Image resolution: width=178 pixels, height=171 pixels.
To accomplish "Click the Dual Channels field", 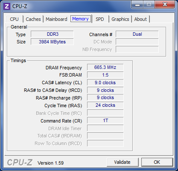I will (137, 34).
